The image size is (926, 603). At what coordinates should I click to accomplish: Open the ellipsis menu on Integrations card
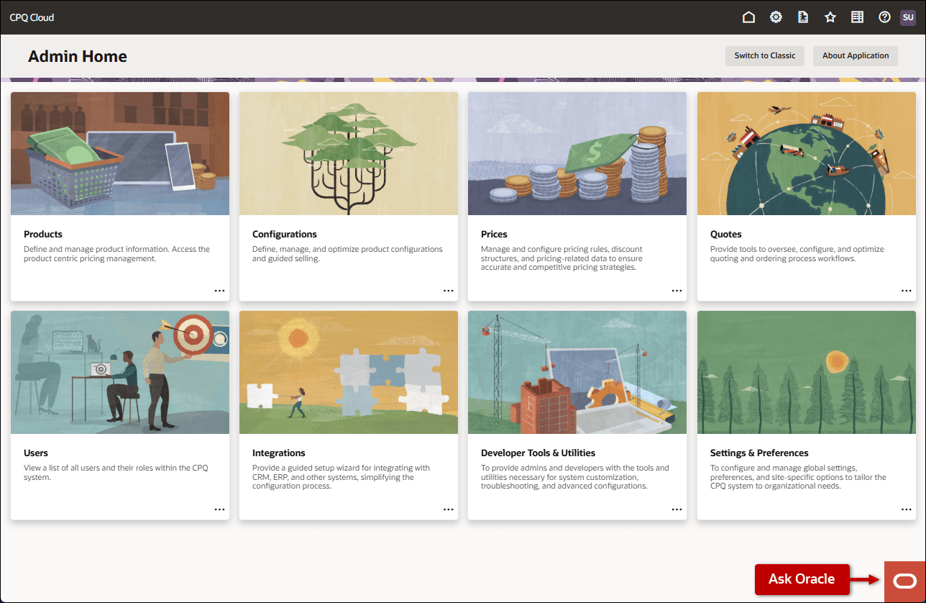[x=448, y=509]
